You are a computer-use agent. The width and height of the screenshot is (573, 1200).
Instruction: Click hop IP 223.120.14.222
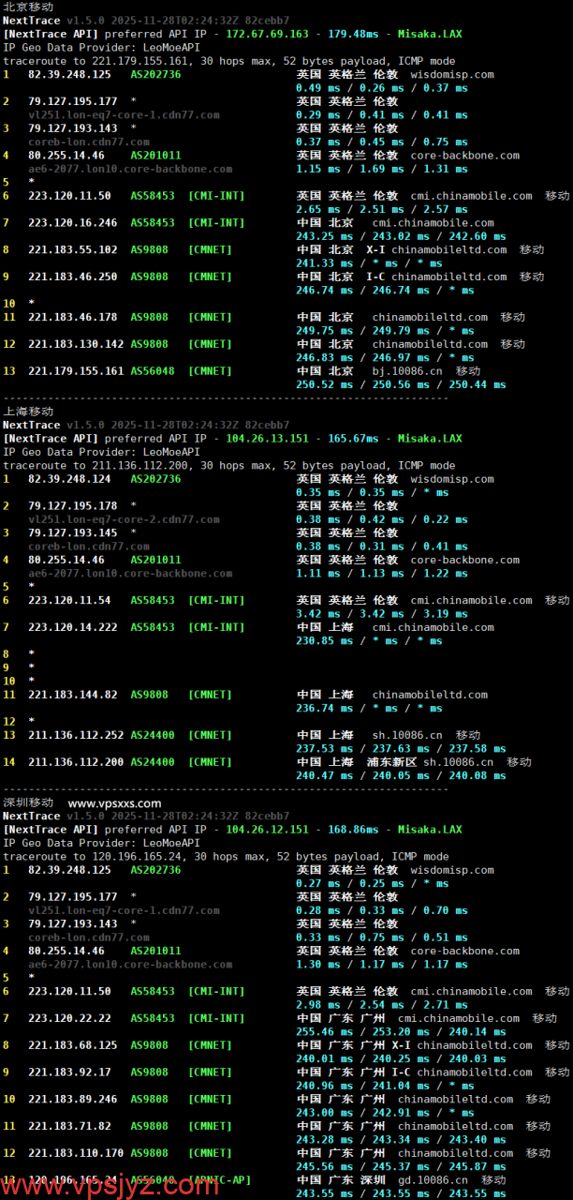(73, 628)
